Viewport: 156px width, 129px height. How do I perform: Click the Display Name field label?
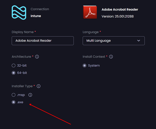click(22, 32)
